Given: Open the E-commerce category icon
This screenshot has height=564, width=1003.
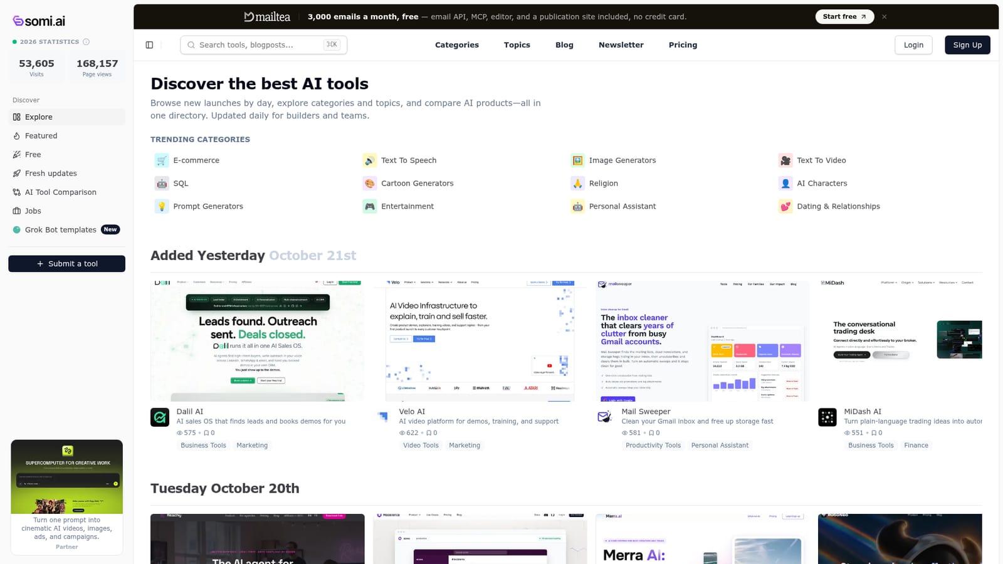Looking at the screenshot, I should 162,160.
